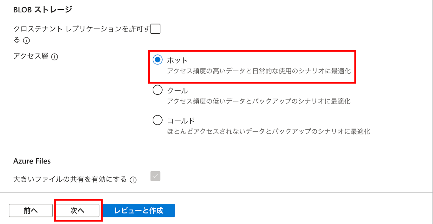This screenshot has height=224, width=433.
Task: Choose the クール radio button circle
Action: tap(158, 90)
